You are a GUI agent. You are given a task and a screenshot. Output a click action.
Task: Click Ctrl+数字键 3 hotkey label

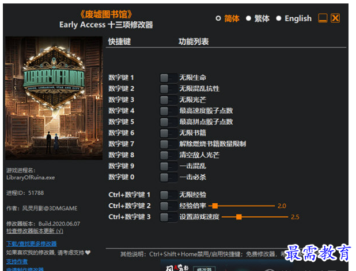(x=130, y=217)
